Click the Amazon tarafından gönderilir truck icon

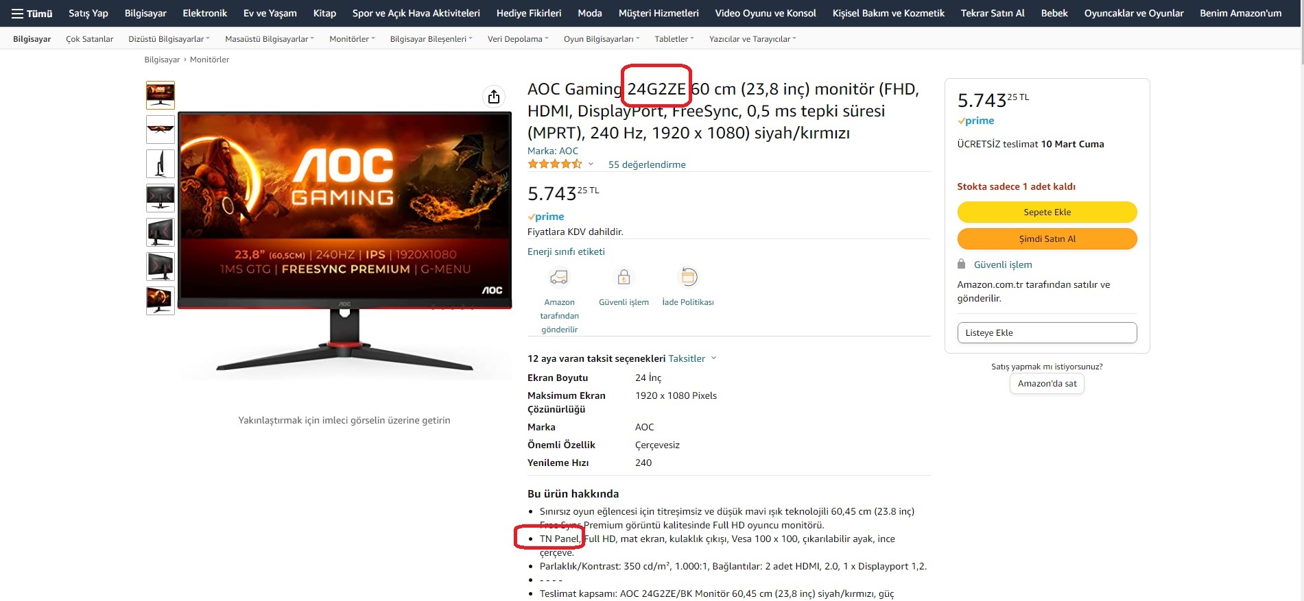(559, 277)
